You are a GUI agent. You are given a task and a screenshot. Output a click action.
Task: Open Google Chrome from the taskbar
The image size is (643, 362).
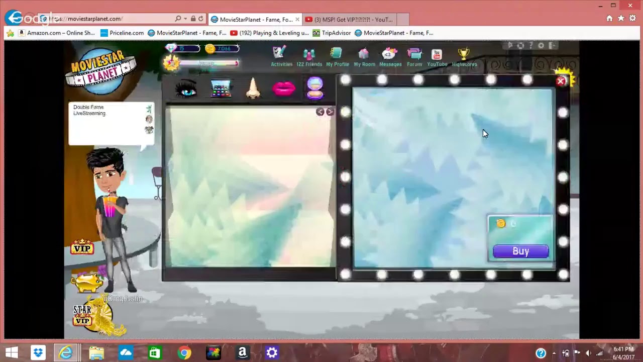point(184,353)
